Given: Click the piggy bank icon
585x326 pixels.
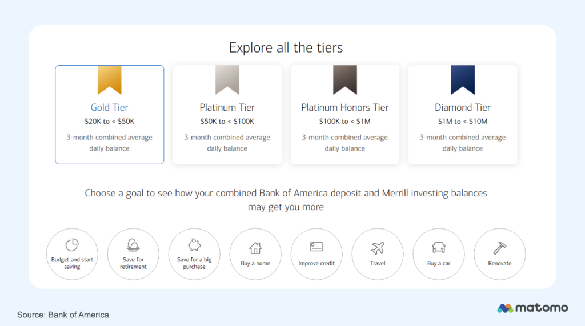Looking at the screenshot, I should pyautogui.click(x=194, y=245).
